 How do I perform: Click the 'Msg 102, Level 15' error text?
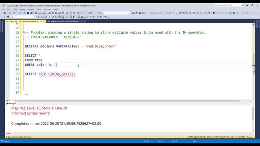click(39, 108)
